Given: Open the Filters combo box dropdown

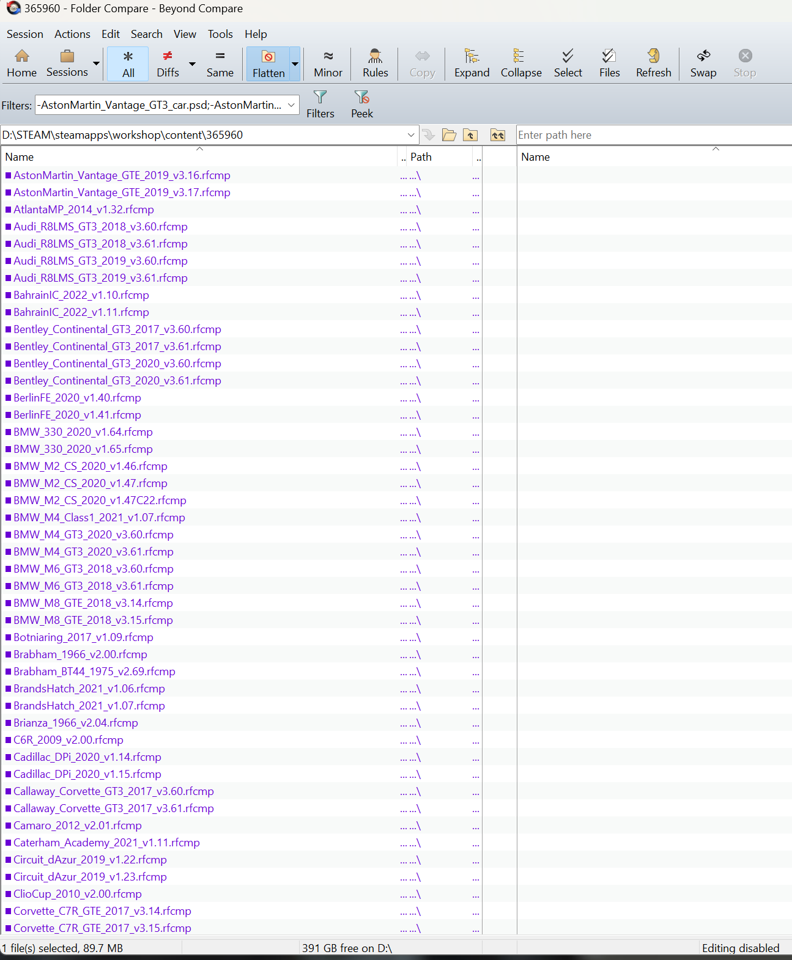Looking at the screenshot, I should (292, 105).
